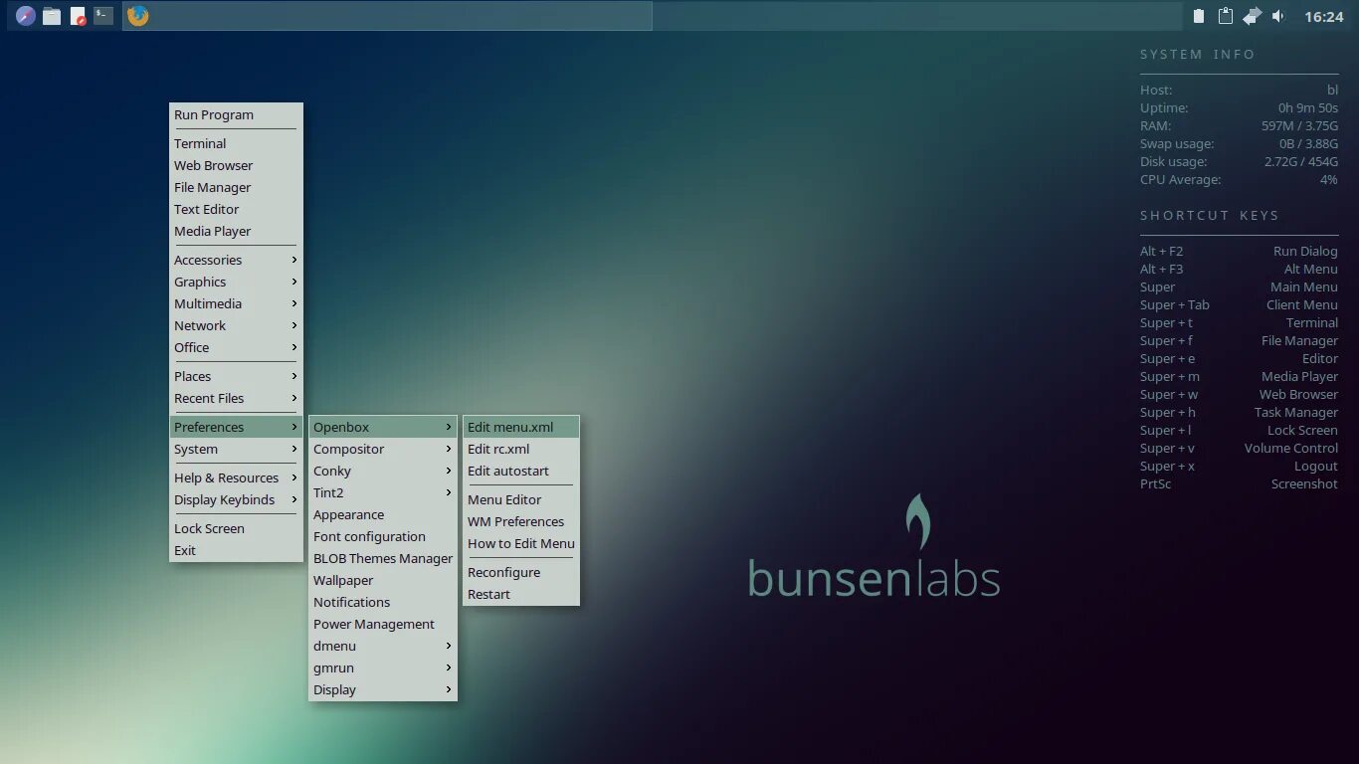Expand the dmenu submenu
Viewport: 1359px width, 764px height.
[x=383, y=646]
